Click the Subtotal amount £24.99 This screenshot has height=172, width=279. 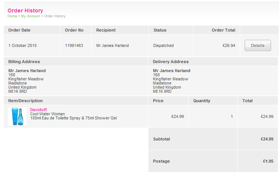tap(267, 139)
